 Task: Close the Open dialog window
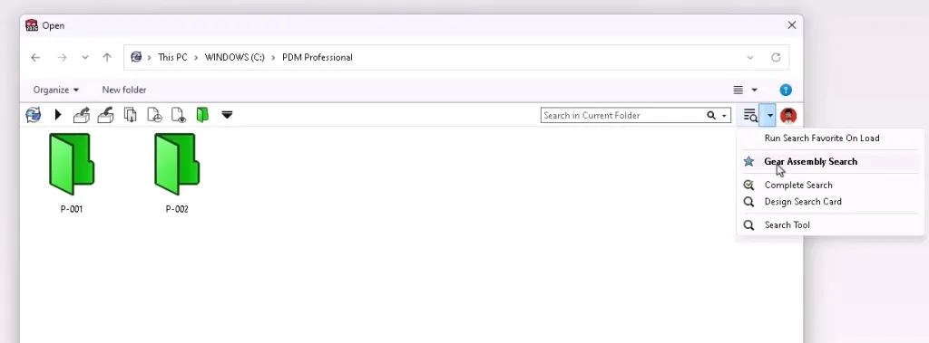click(x=791, y=24)
